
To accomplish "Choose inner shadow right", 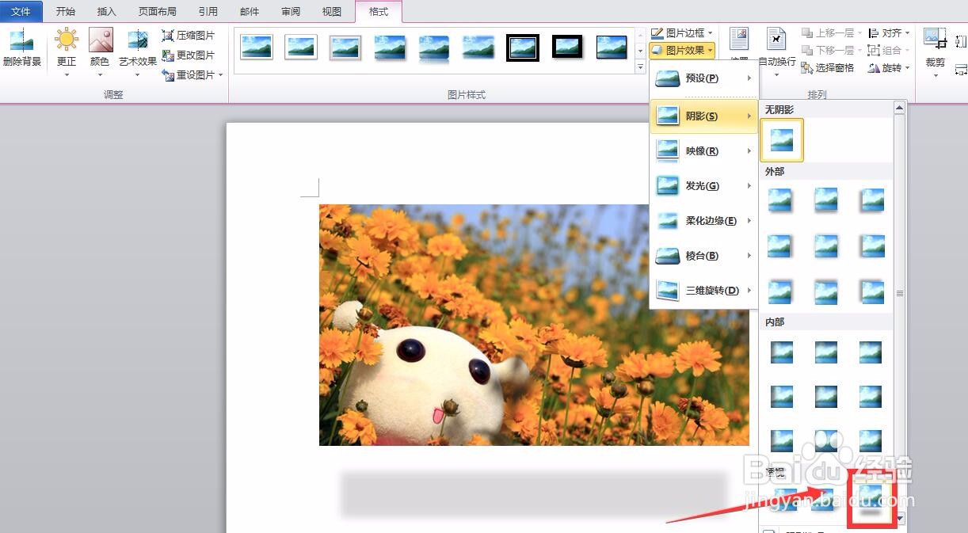I will 871,396.
